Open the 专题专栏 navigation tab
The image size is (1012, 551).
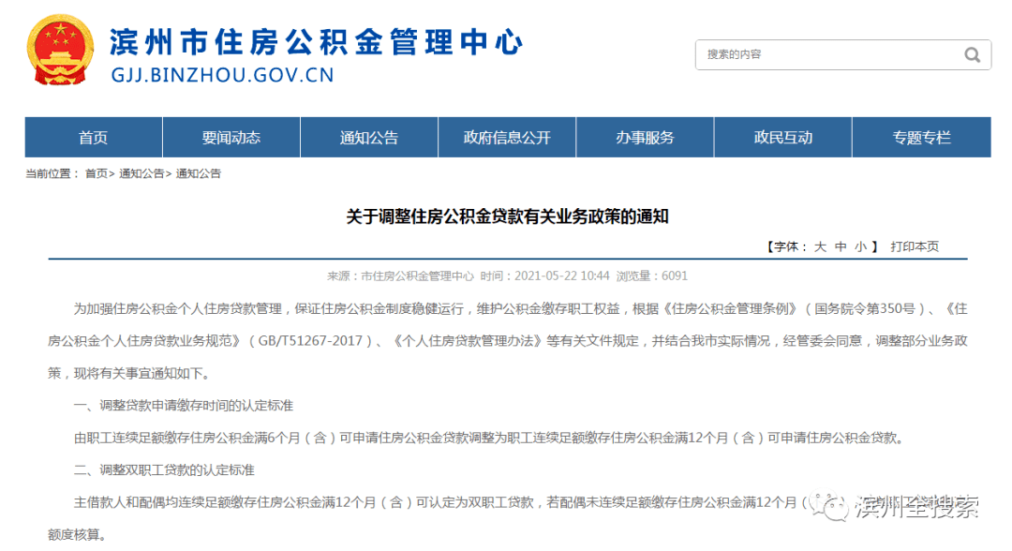(x=922, y=138)
